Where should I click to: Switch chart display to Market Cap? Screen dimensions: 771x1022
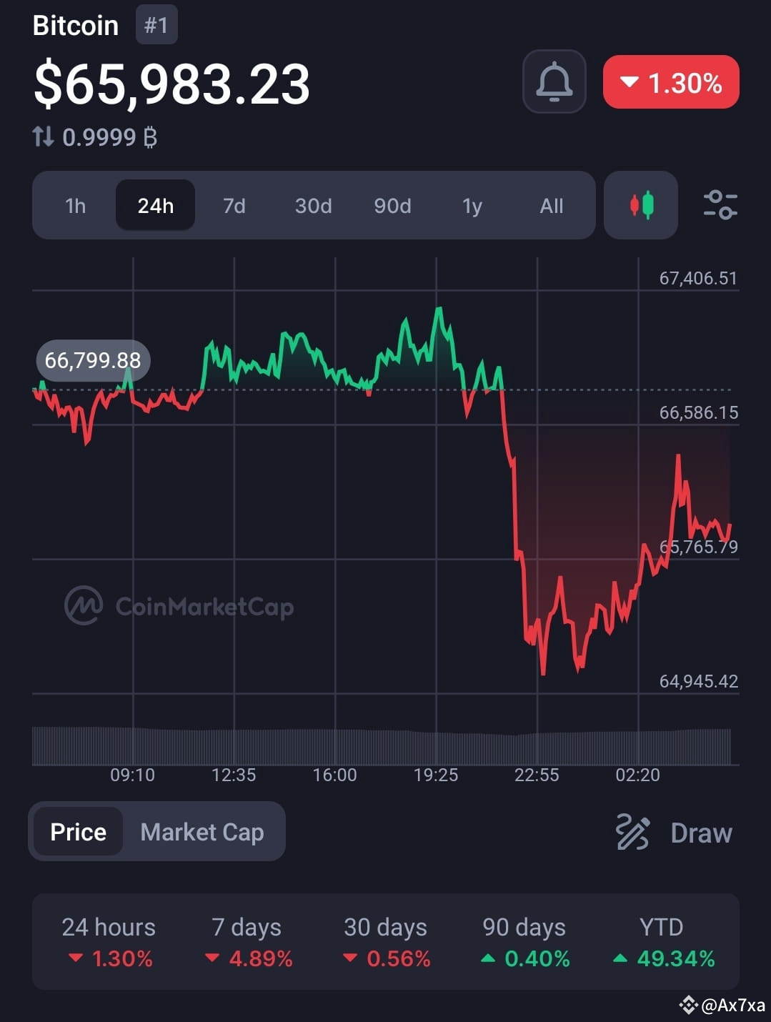(x=202, y=832)
